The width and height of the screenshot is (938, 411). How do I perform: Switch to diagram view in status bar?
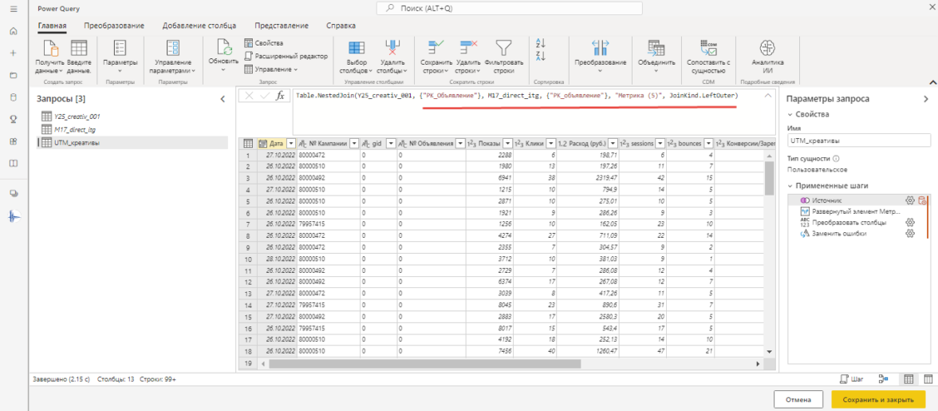point(883,379)
